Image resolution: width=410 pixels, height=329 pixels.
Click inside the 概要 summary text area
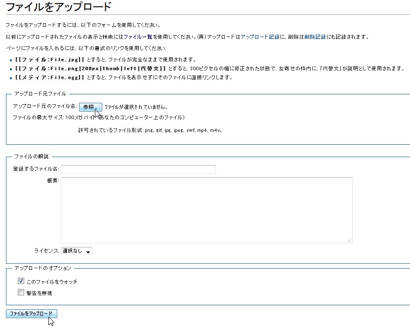206,210
